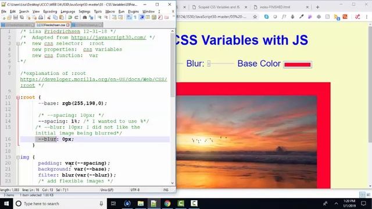Switch to the index-FINISHED.html browser tab
Image resolution: width=372 pixels, height=209 pixels.
click(x=275, y=7)
